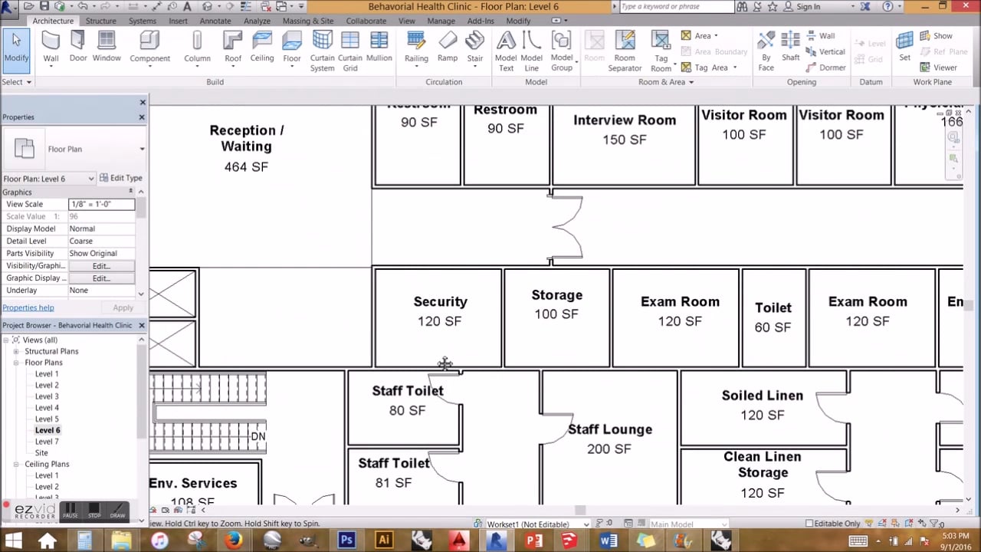Open Visibility/Graphics Edit button
The height and width of the screenshot is (552, 981).
[x=101, y=266]
